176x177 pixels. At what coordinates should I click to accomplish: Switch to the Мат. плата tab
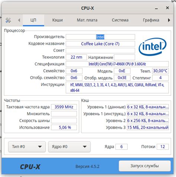coord(87,20)
